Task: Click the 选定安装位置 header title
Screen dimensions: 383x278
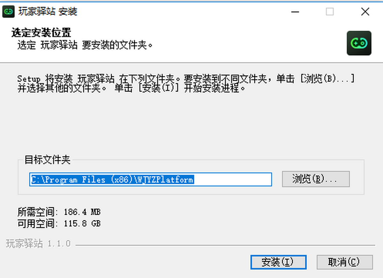Action: 41,33
